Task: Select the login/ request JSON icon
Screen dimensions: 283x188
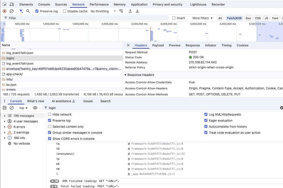Action: [x=4, y=58]
